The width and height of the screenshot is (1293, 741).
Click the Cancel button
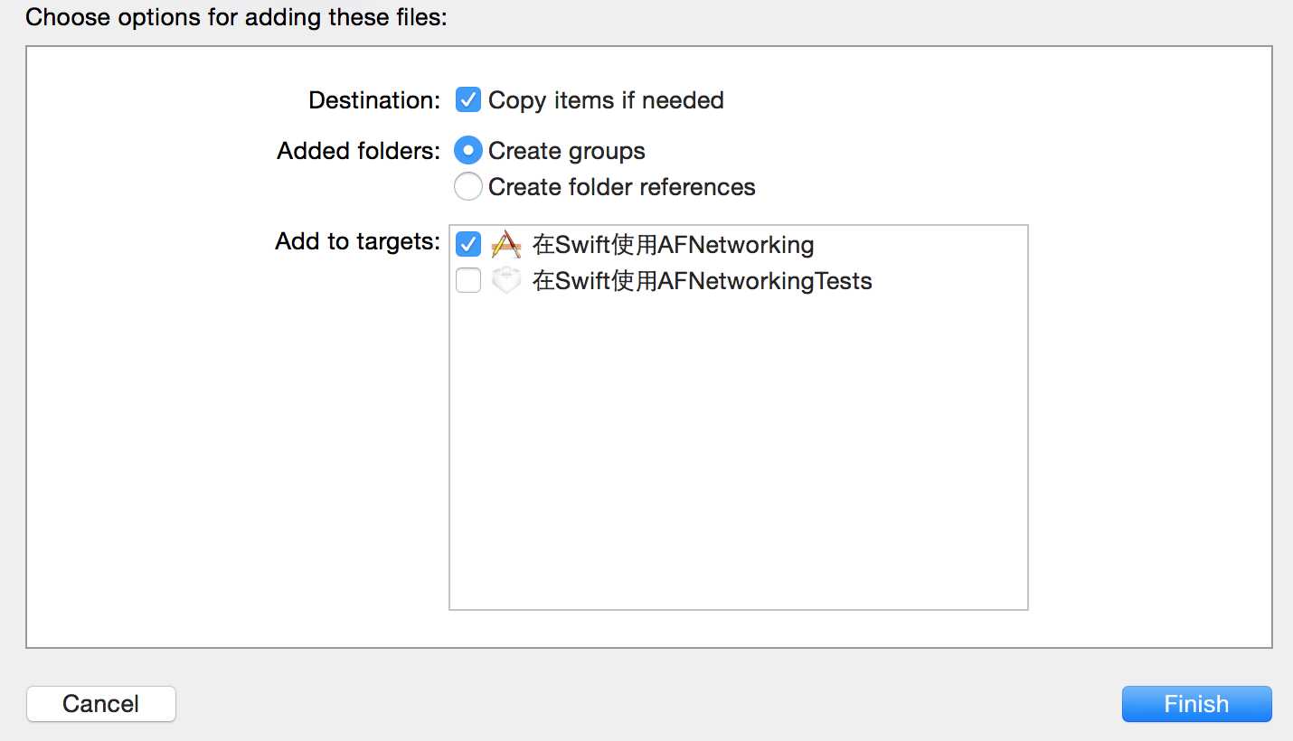101,704
